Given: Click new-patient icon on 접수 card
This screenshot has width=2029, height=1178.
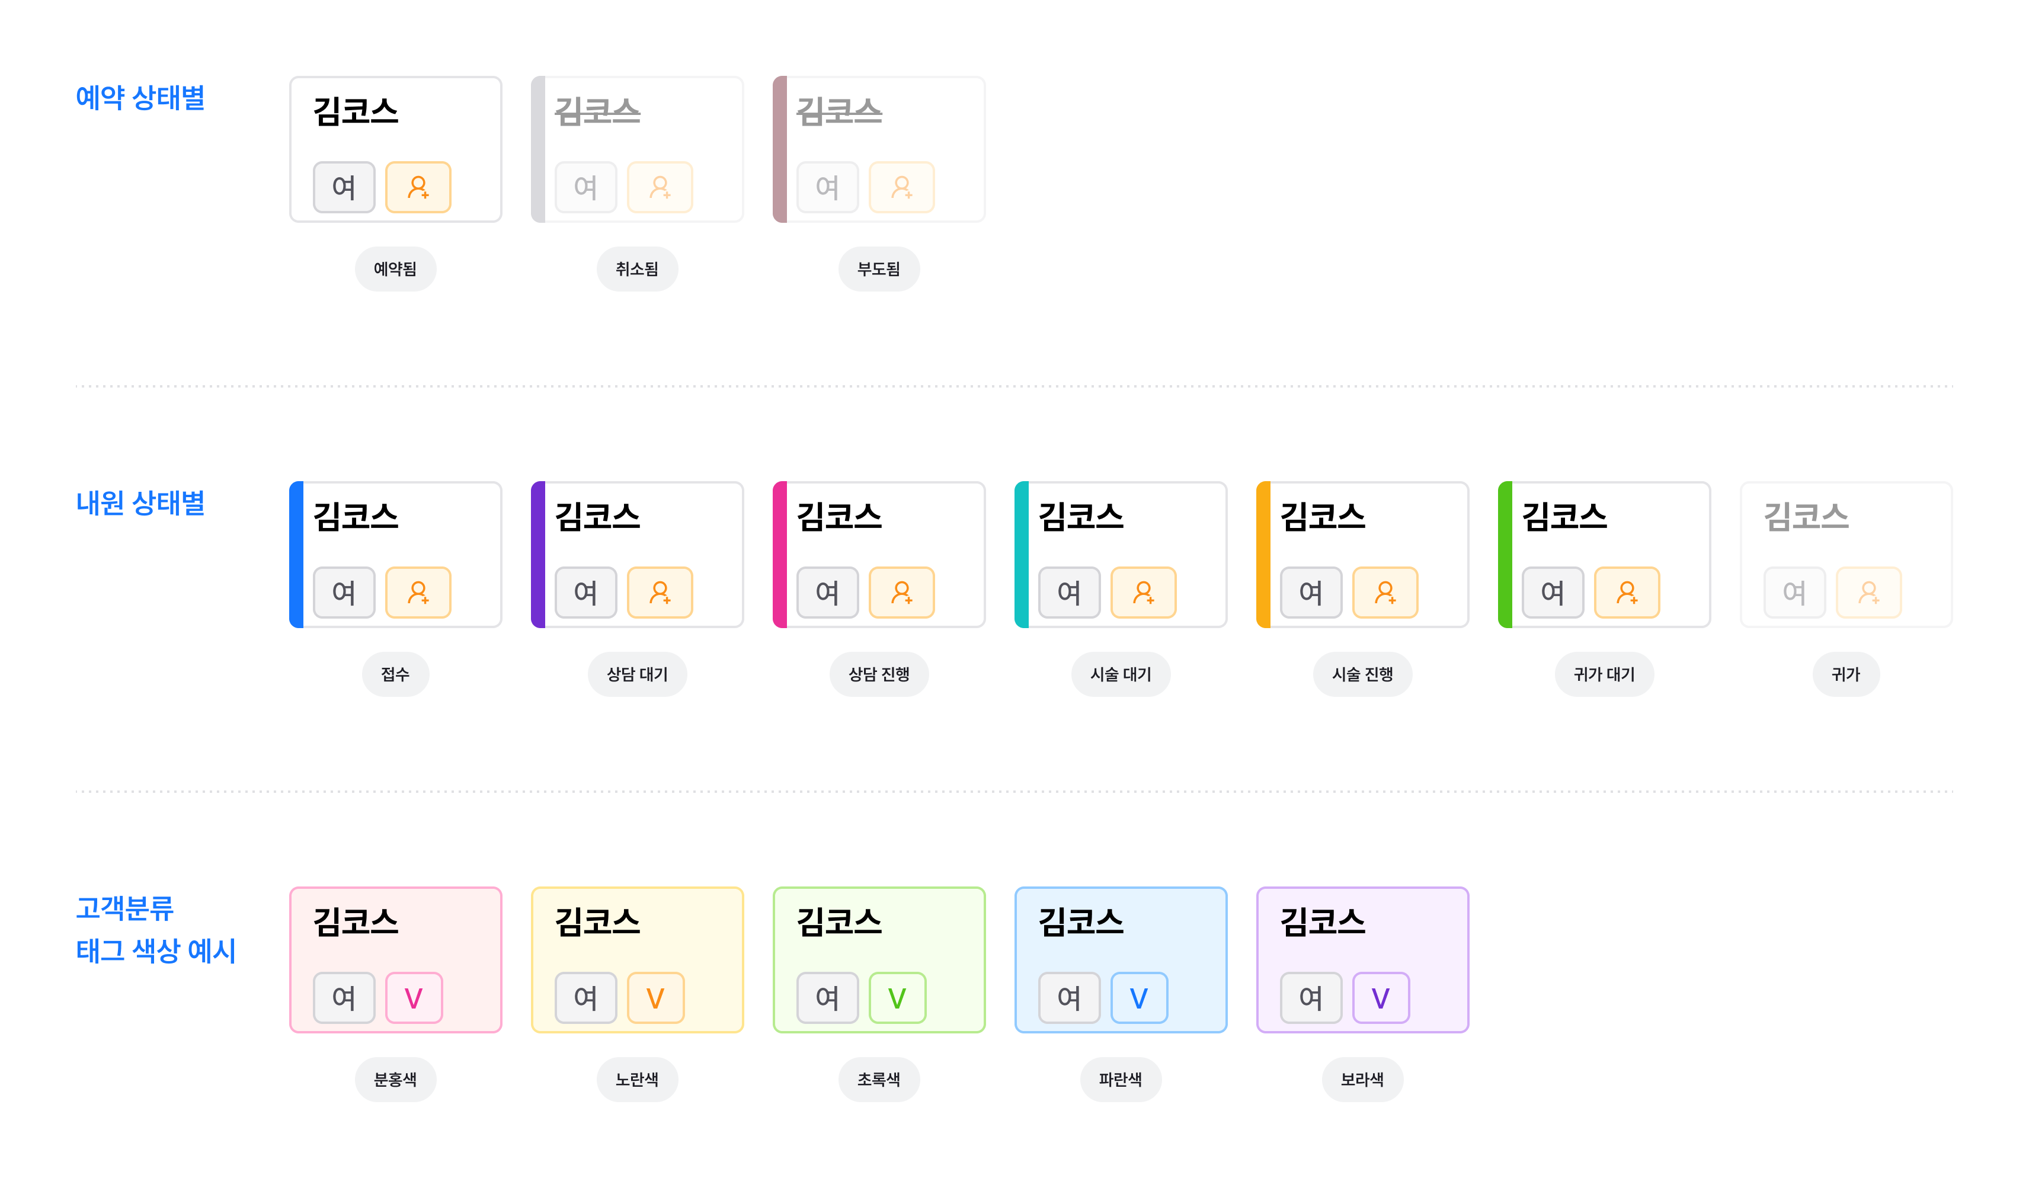Looking at the screenshot, I should coord(418,593).
